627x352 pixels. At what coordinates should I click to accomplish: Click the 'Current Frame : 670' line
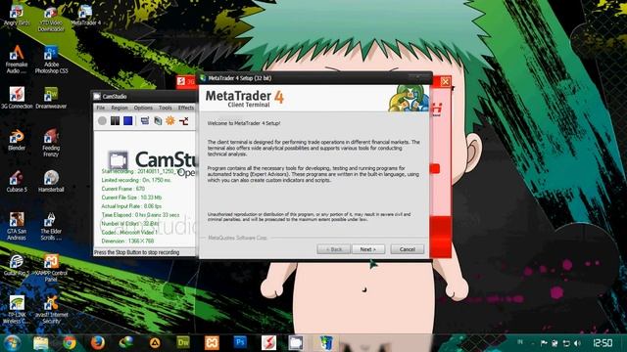pos(123,189)
